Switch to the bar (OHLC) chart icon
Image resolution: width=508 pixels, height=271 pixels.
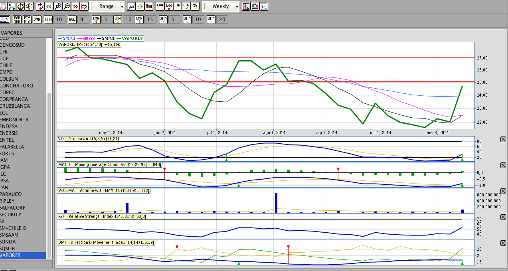tap(140, 6)
